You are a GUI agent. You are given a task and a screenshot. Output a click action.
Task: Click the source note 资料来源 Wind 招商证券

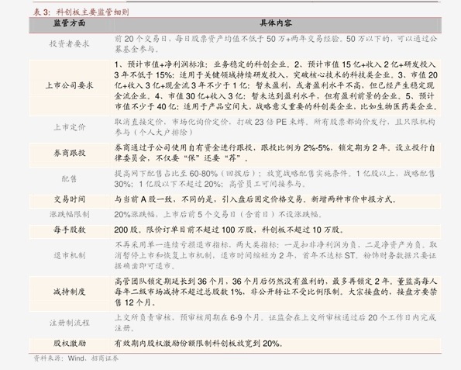(x=76, y=358)
